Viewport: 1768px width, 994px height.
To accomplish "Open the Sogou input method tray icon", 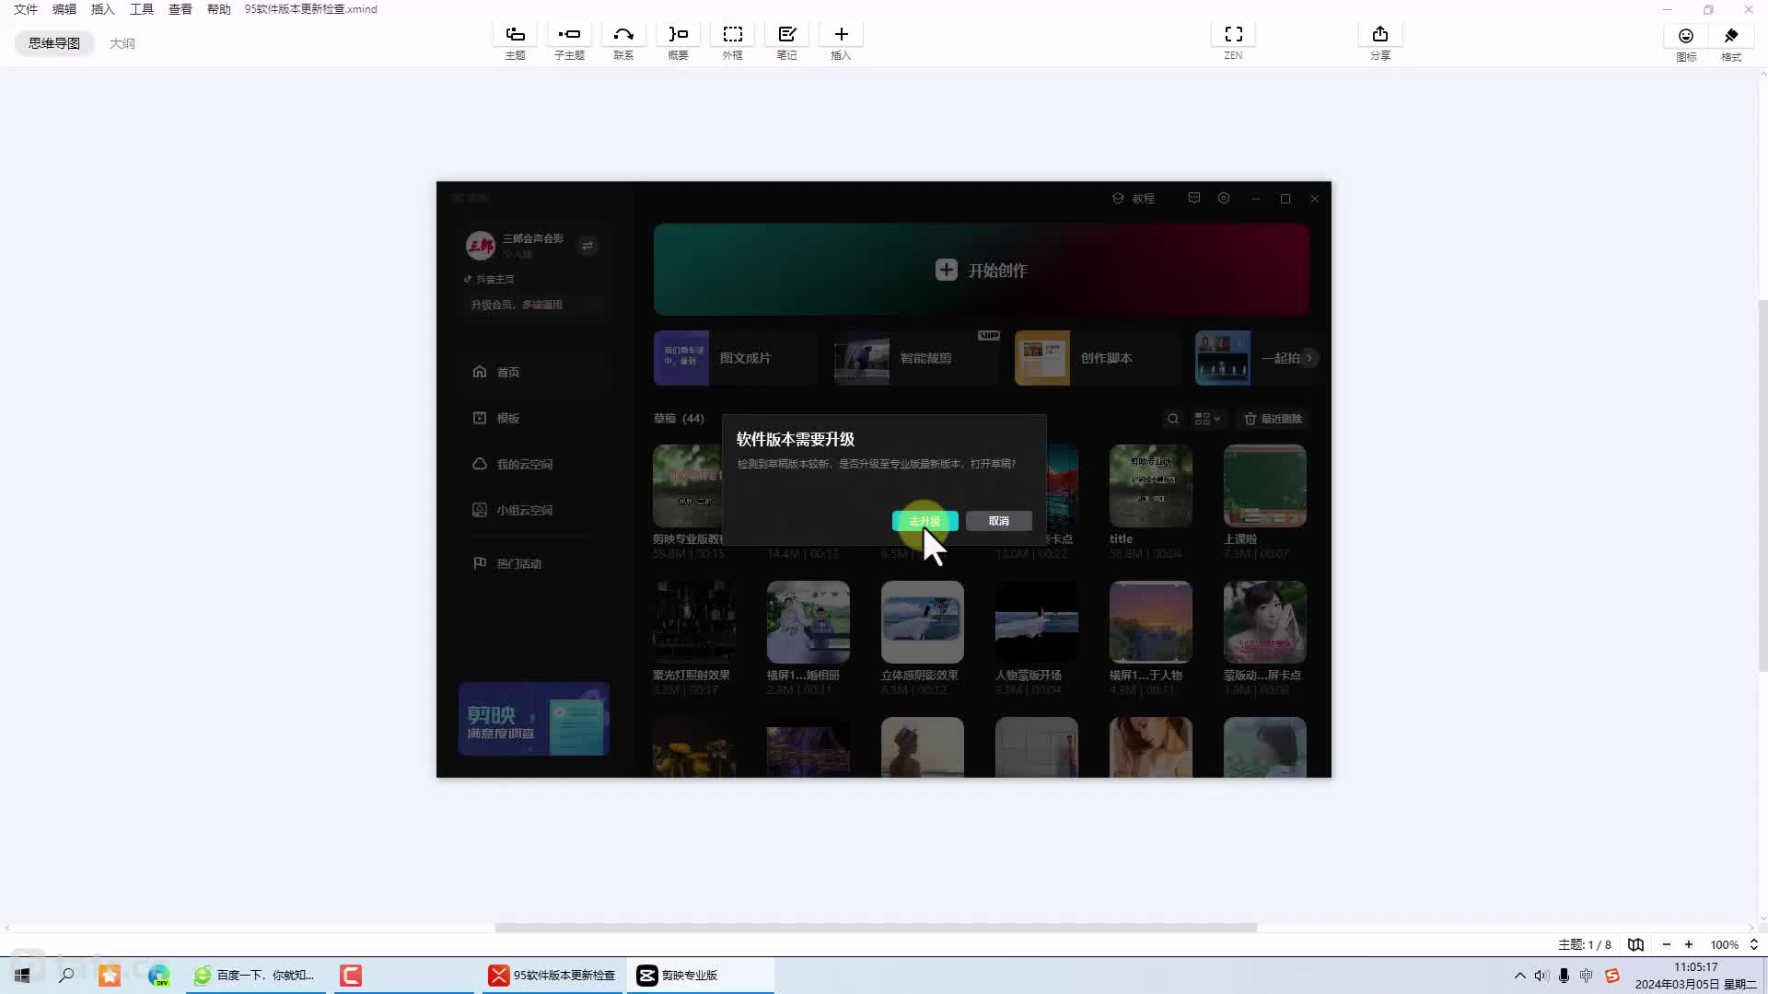I will [1611, 975].
